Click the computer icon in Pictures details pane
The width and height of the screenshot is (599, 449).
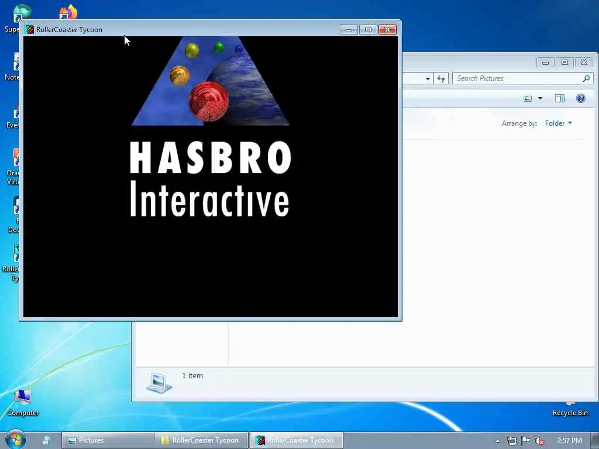159,383
